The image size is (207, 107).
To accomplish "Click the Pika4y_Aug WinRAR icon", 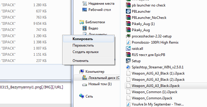I will click(128, 30).
